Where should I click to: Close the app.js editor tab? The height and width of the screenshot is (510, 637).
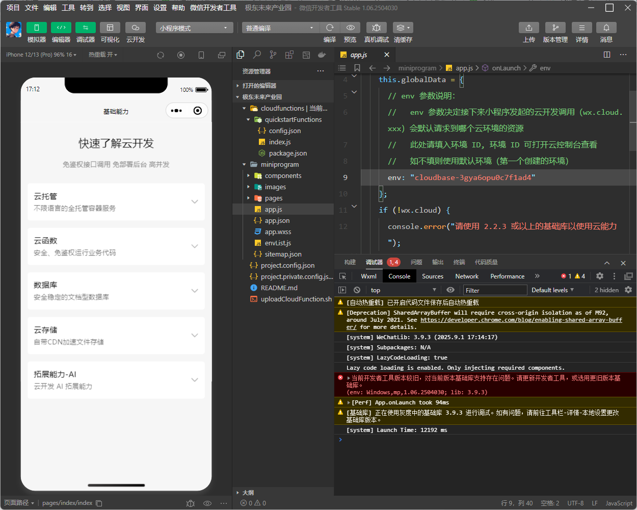pos(387,55)
